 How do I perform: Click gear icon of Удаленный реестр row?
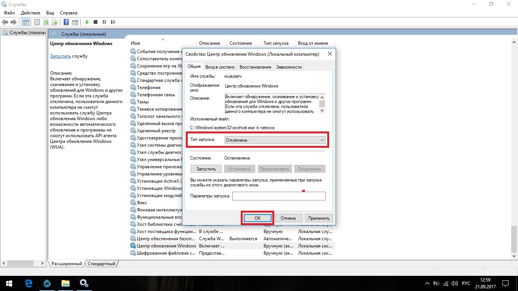click(x=133, y=130)
